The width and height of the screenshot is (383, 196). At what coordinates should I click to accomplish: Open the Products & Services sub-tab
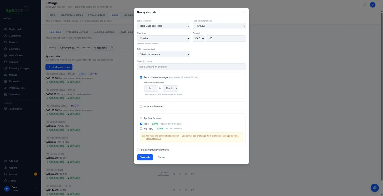[77, 32]
